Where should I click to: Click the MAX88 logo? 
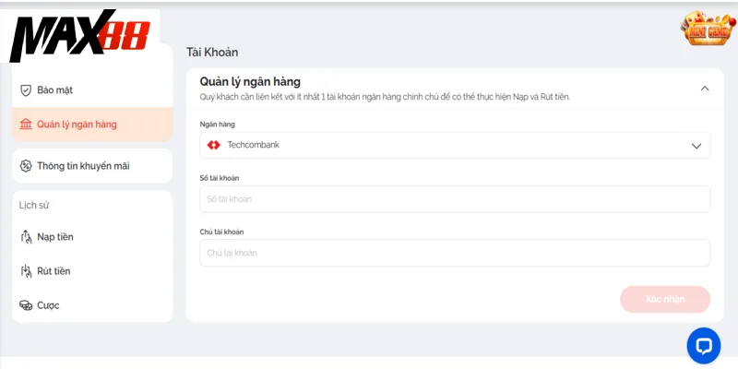(x=80, y=36)
